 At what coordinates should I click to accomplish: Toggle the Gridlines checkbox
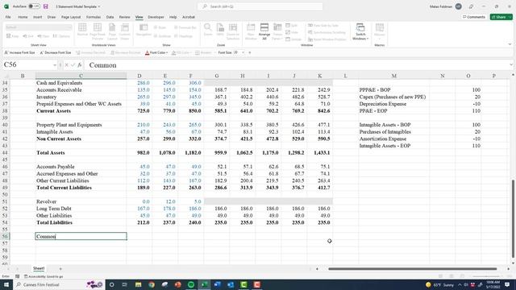point(163,36)
